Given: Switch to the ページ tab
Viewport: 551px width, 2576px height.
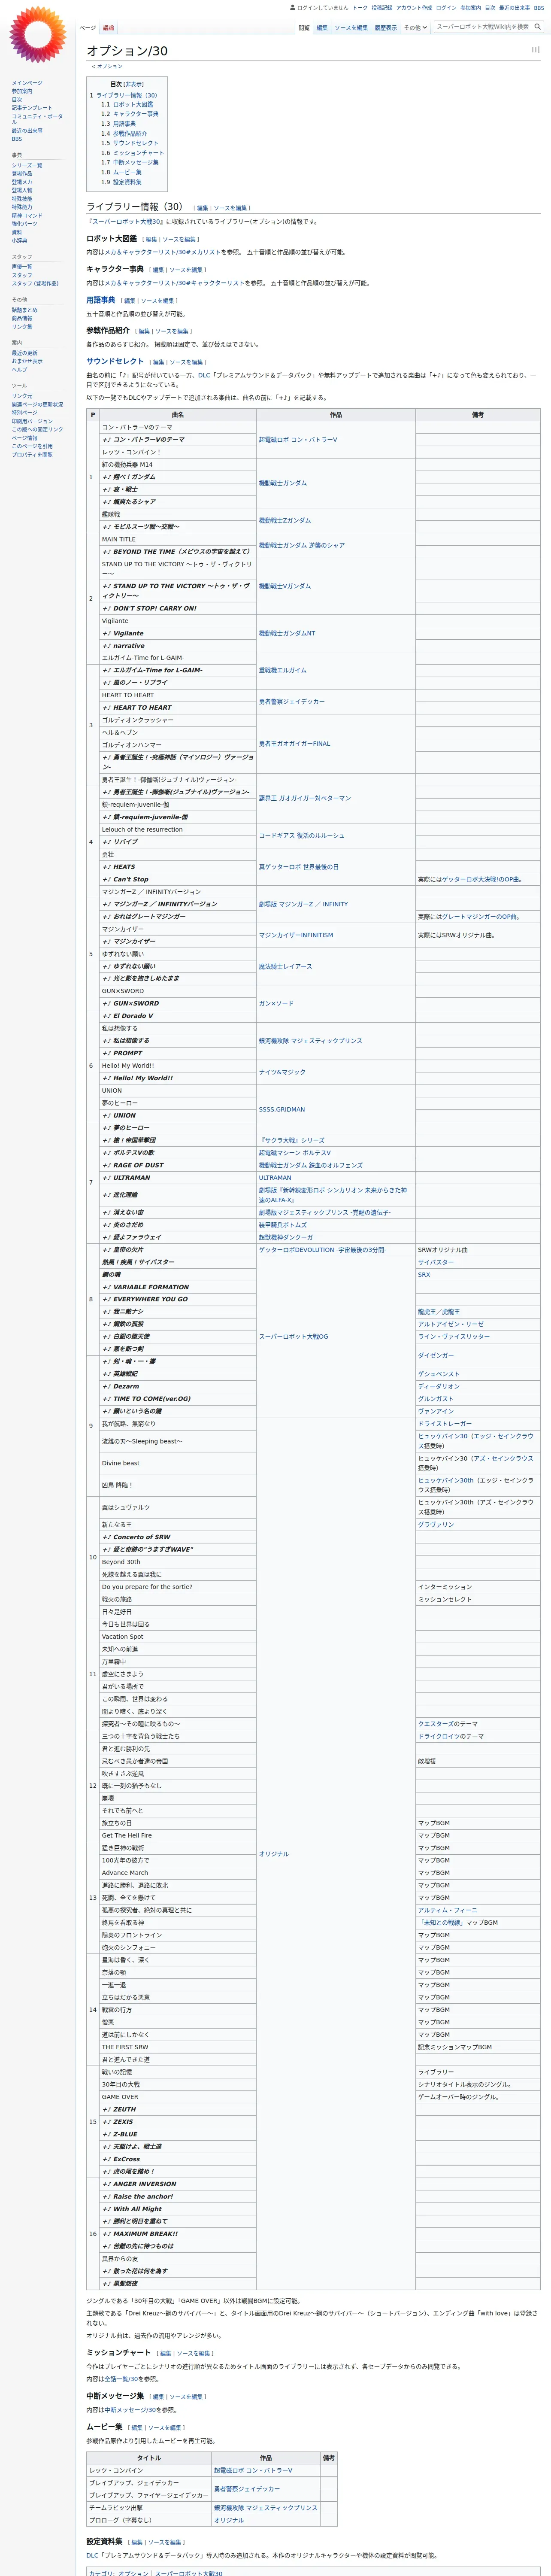Looking at the screenshot, I should (x=88, y=28).
